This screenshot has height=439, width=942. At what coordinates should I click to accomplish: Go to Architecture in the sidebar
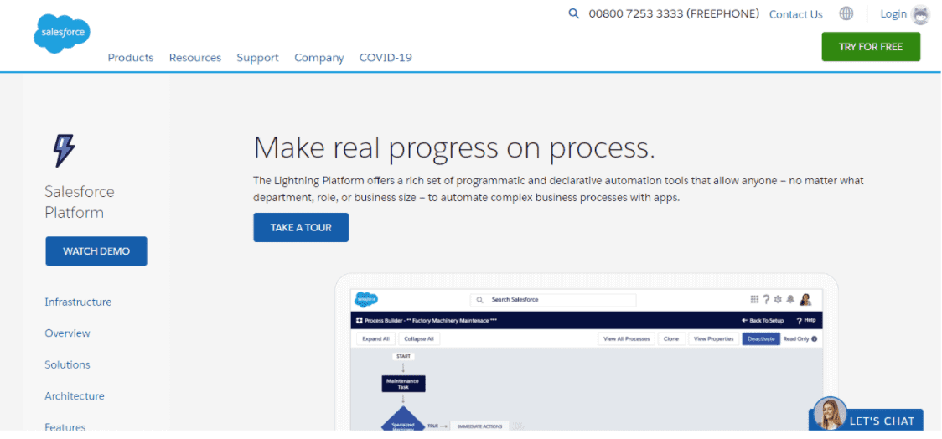point(75,395)
